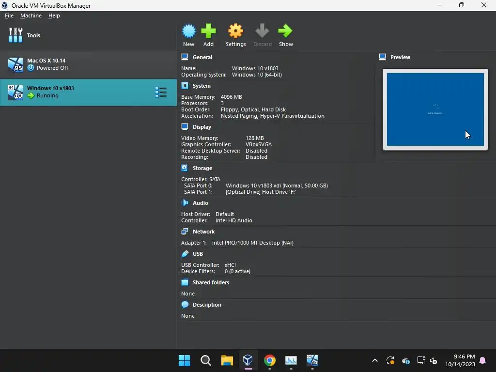Click the USB section plug icon
Screen dimensions: 496x372
pyautogui.click(x=185, y=254)
